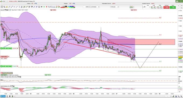The image size is (183, 98).
Task: Toggle first Kurs checkbox
Action: (9, 10)
